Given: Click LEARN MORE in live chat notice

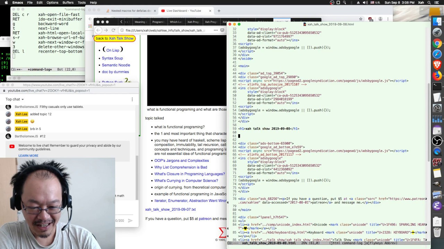Looking at the screenshot, I should pos(28,156).
